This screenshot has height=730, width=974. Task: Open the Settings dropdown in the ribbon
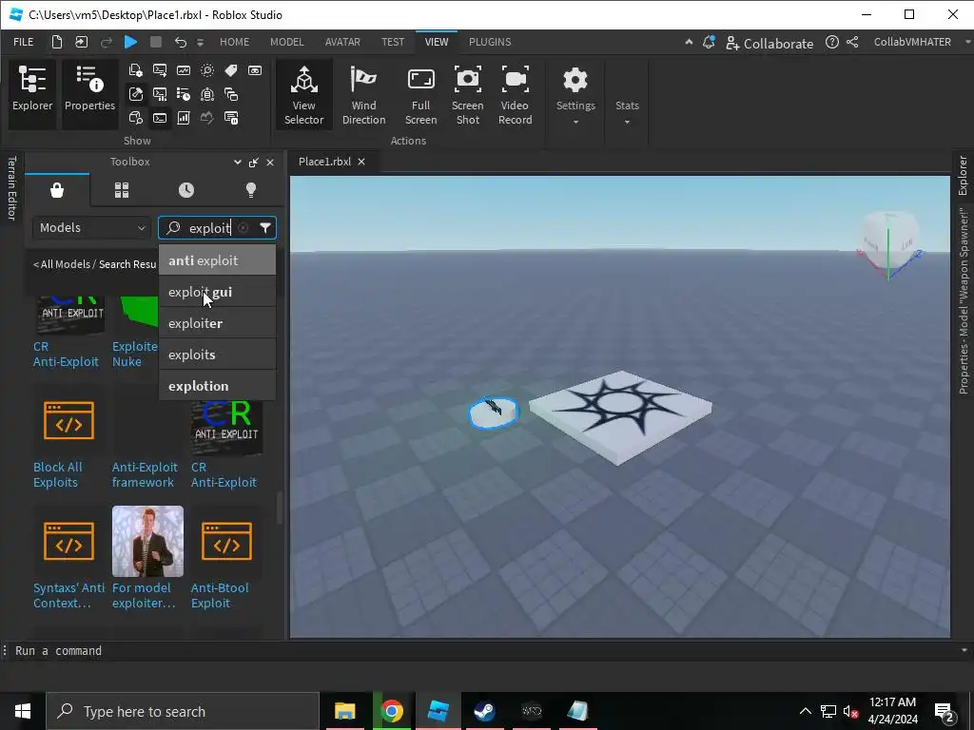coord(575,94)
